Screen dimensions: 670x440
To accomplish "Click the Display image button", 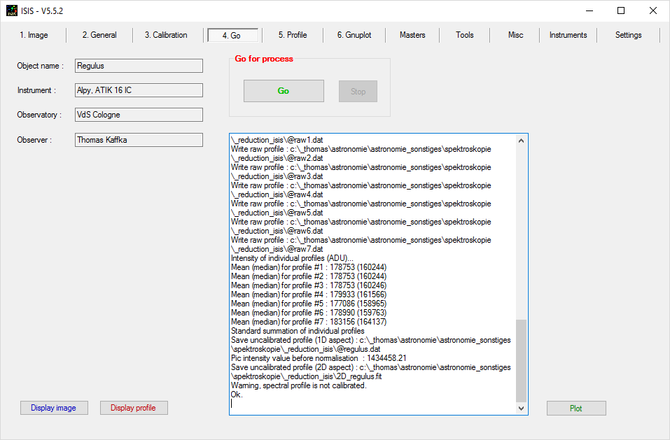I will [x=54, y=408].
